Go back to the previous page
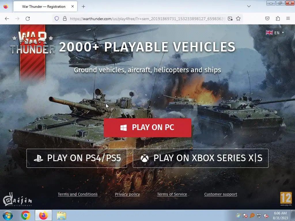Screen dimensions: 295x221 [x=7, y=19]
